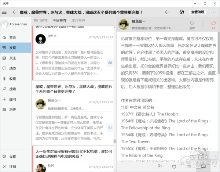This screenshot has height=172, width=220.
Task: Click 独鱼仅一 username in the feed card
Action: [54, 100]
